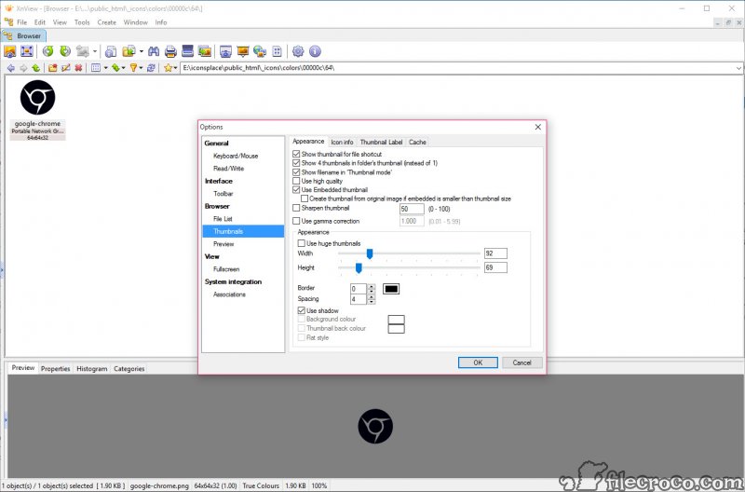Click the binoculars search icon
745x492 pixels.
click(x=154, y=51)
